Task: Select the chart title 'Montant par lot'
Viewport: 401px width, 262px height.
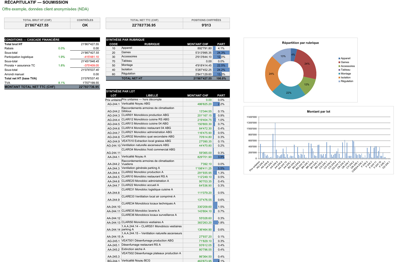Action: coord(318,112)
